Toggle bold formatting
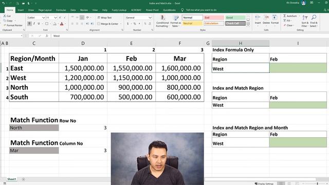Viewport: 329px width, 185px height. (29, 24)
